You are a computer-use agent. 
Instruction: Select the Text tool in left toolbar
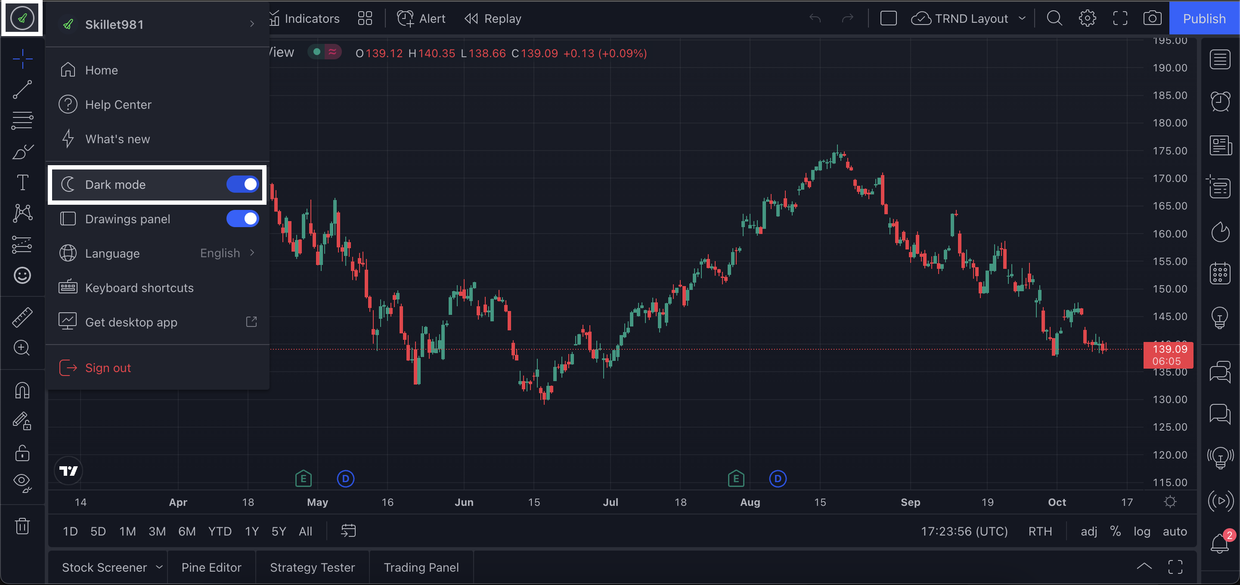coord(22,182)
